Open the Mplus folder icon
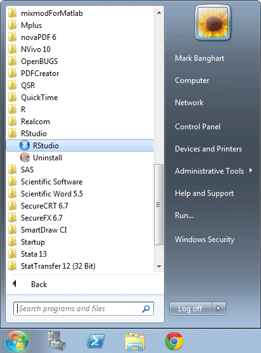 tap(13, 25)
